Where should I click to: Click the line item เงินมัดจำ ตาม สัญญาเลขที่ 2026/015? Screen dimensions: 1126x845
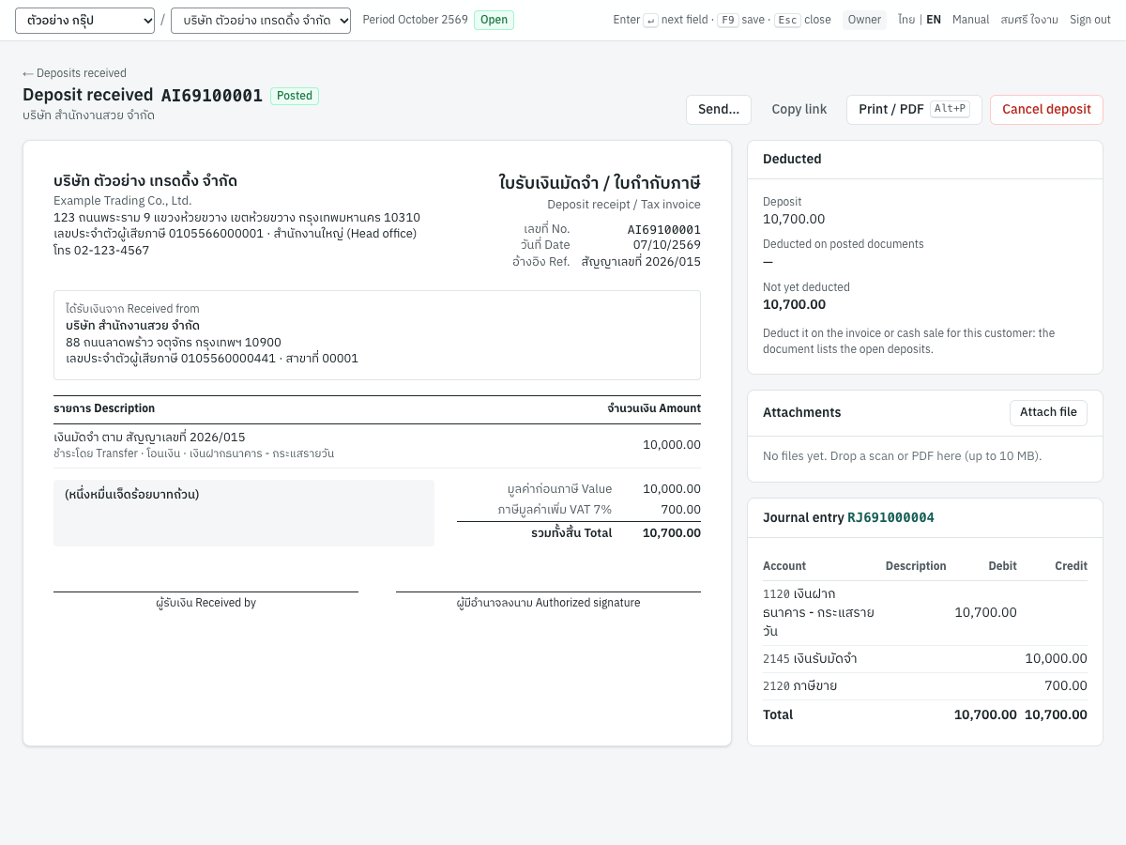(149, 438)
